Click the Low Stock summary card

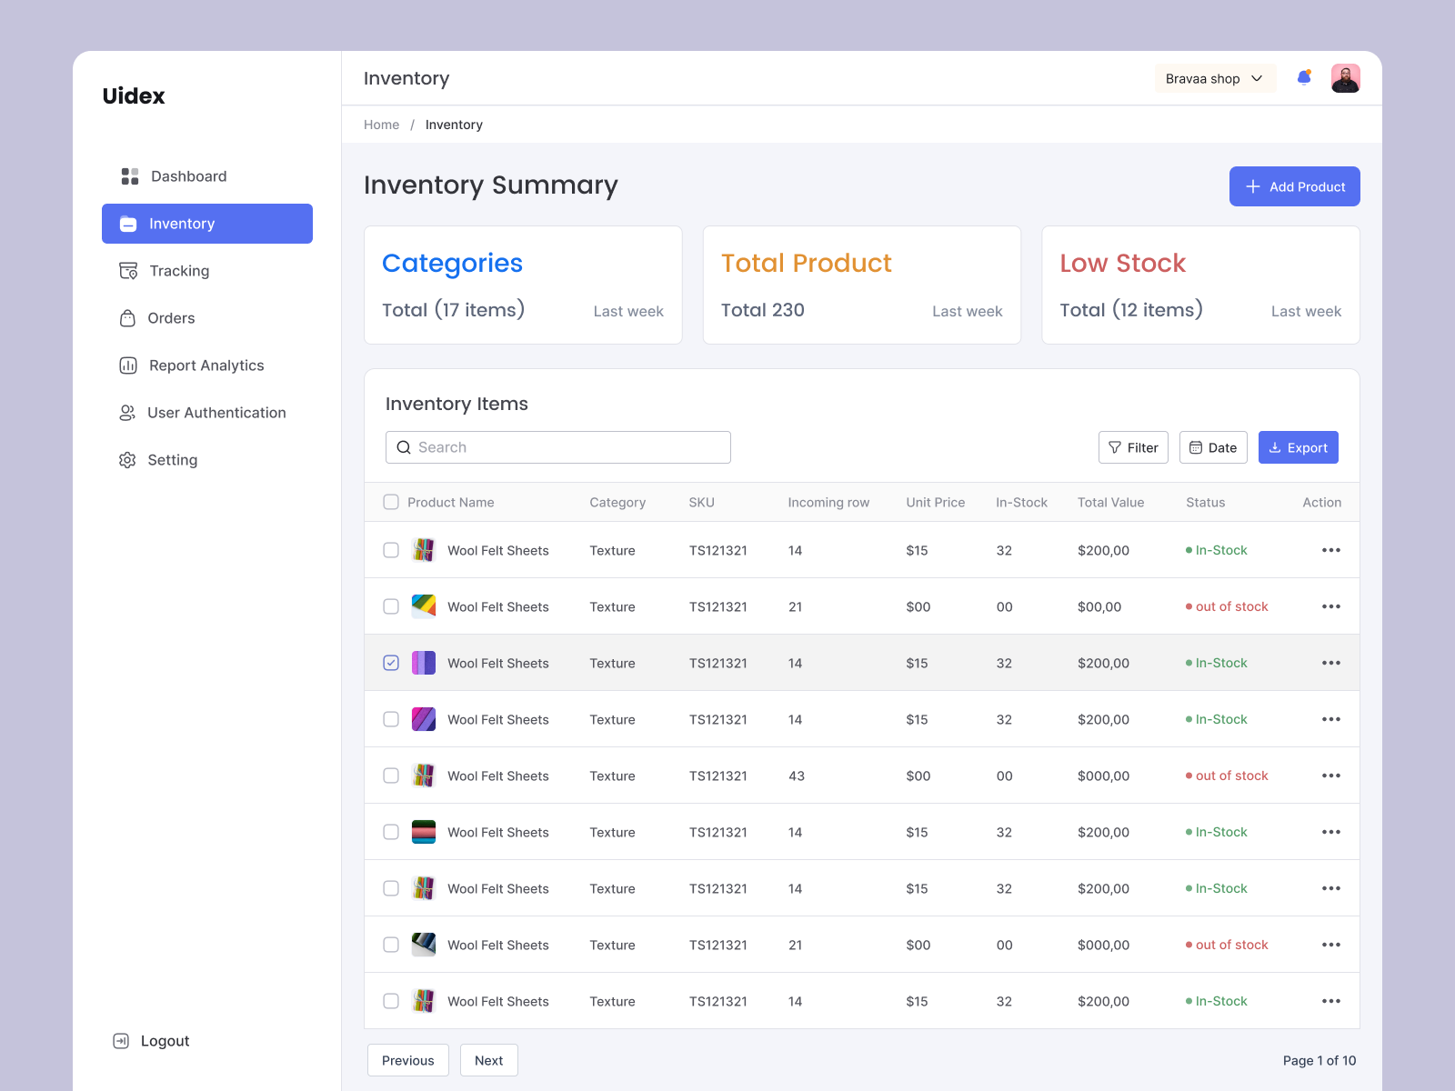click(x=1200, y=285)
